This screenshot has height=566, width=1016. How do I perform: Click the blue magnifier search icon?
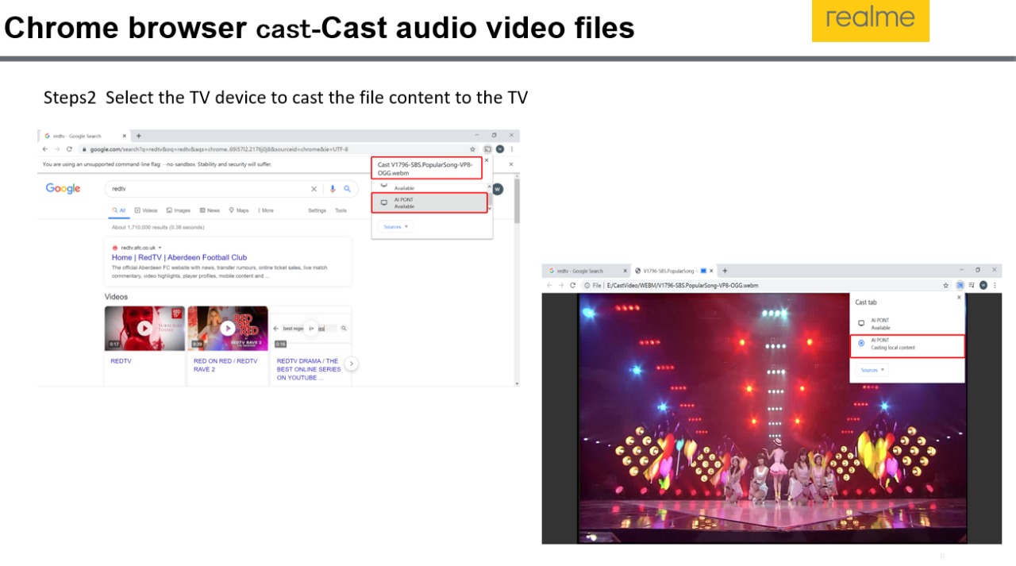(347, 189)
